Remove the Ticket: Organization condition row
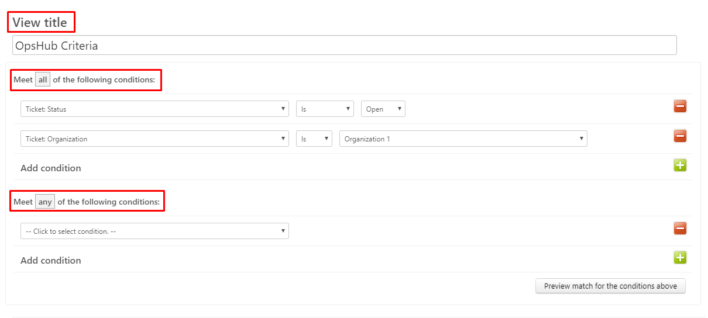The image size is (708, 318). pyautogui.click(x=680, y=136)
